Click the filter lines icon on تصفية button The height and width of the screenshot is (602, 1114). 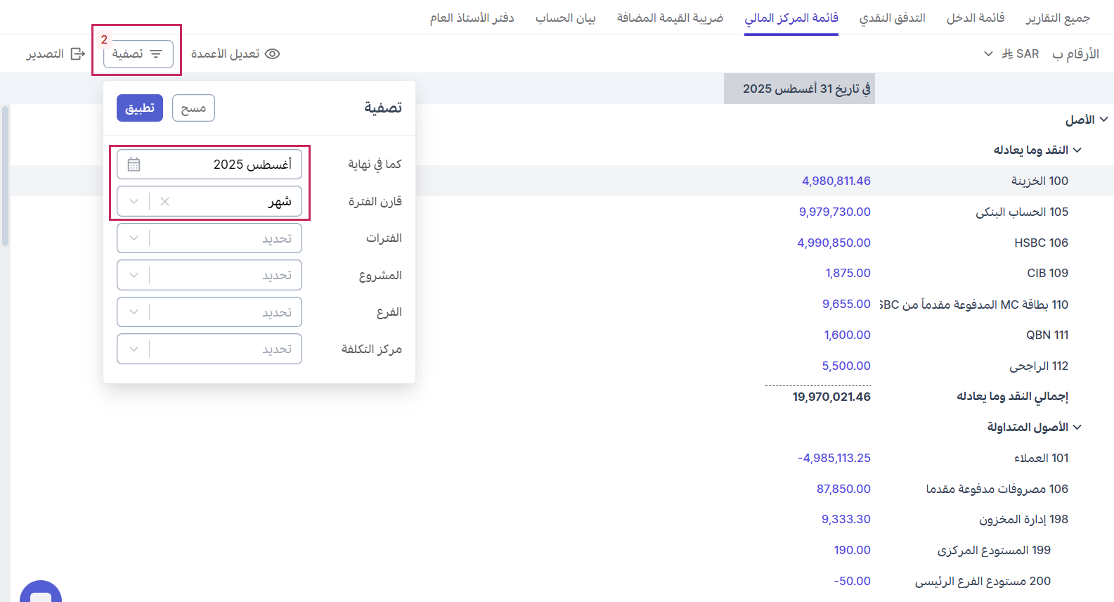click(156, 54)
